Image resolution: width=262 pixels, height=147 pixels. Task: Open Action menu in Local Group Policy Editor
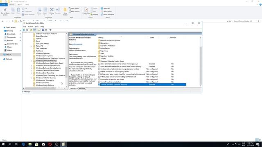[30, 27]
